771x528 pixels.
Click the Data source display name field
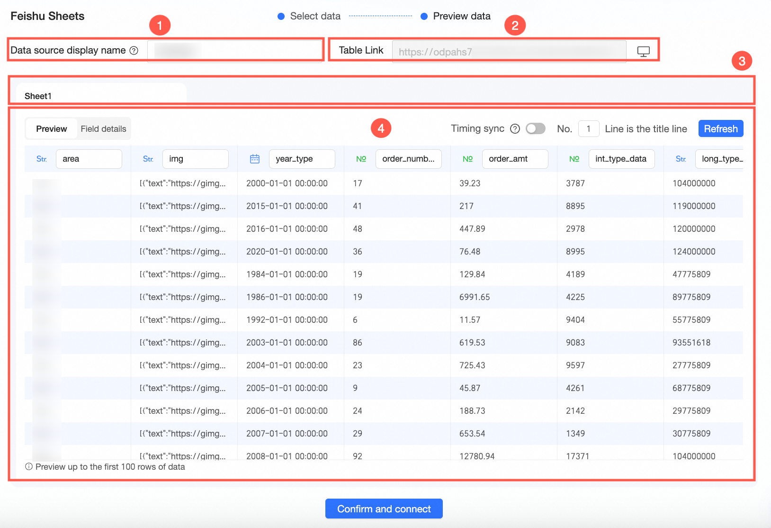(x=235, y=50)
